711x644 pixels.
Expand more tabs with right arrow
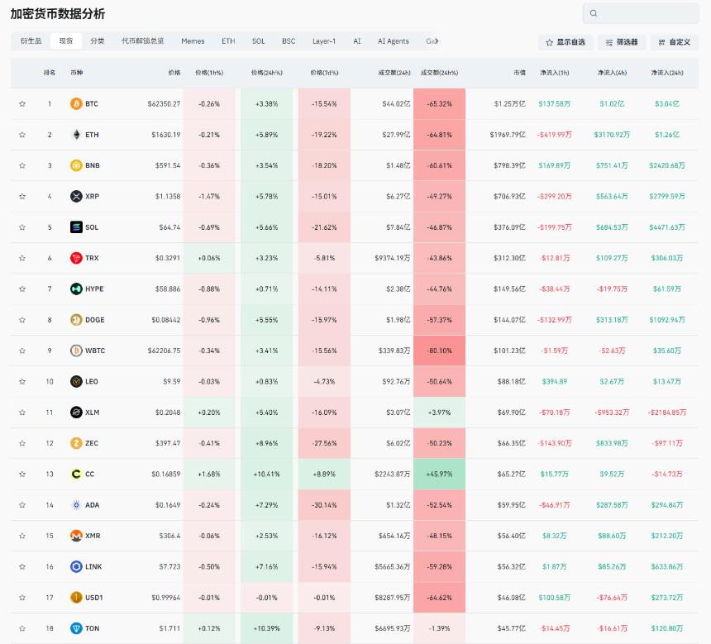437,41
